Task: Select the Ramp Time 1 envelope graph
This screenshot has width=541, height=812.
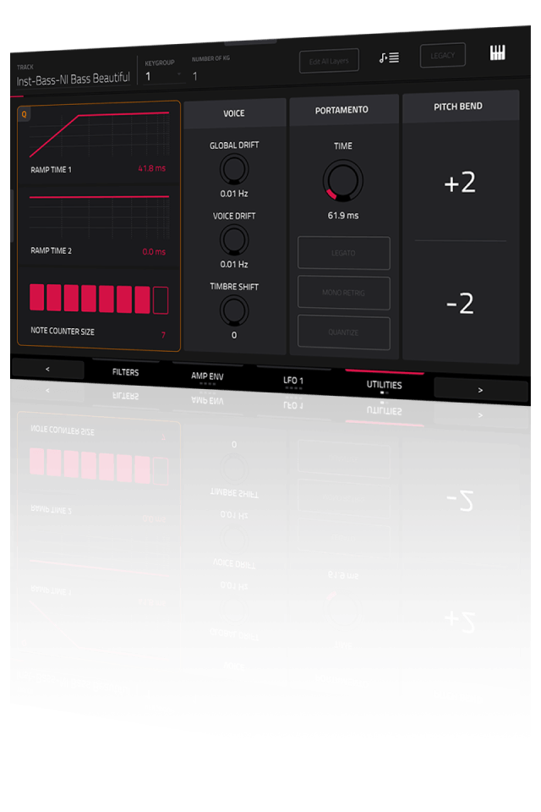Action: (99, 135)
